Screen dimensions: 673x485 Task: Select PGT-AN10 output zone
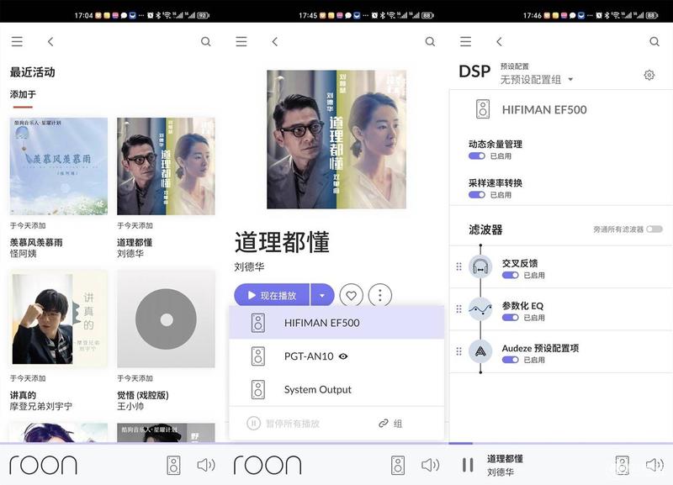(336, 356)
